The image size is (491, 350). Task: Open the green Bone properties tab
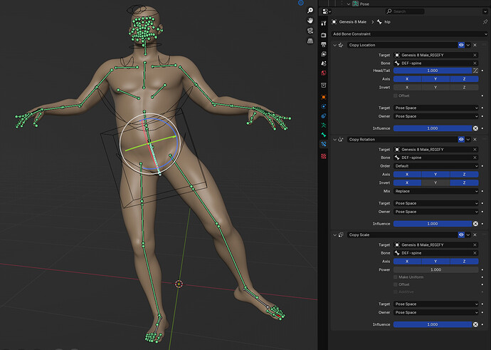click(x=324, y=135)
